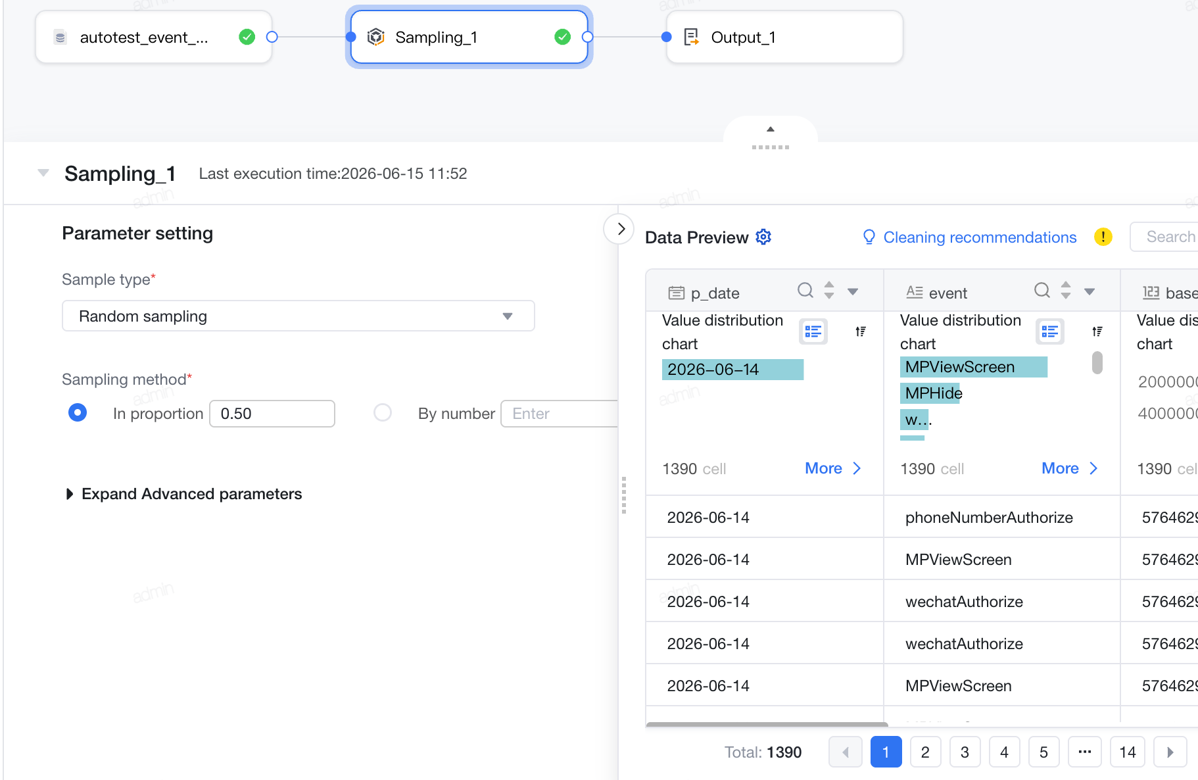Click yellow warning indicator icon
Viewport: 1198px width, 780px height.
1103,237
